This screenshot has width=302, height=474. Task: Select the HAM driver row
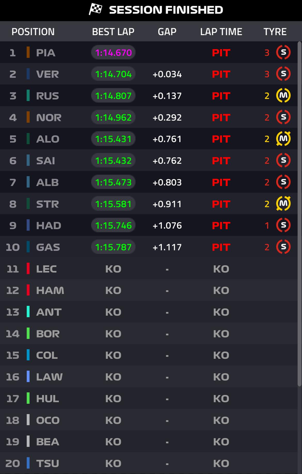coord(149,290)
